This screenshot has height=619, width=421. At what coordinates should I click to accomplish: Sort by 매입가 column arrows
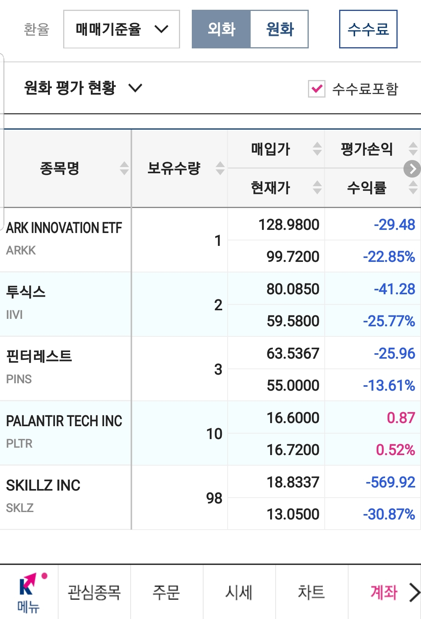pyautogui.click(x=317, y=149)
